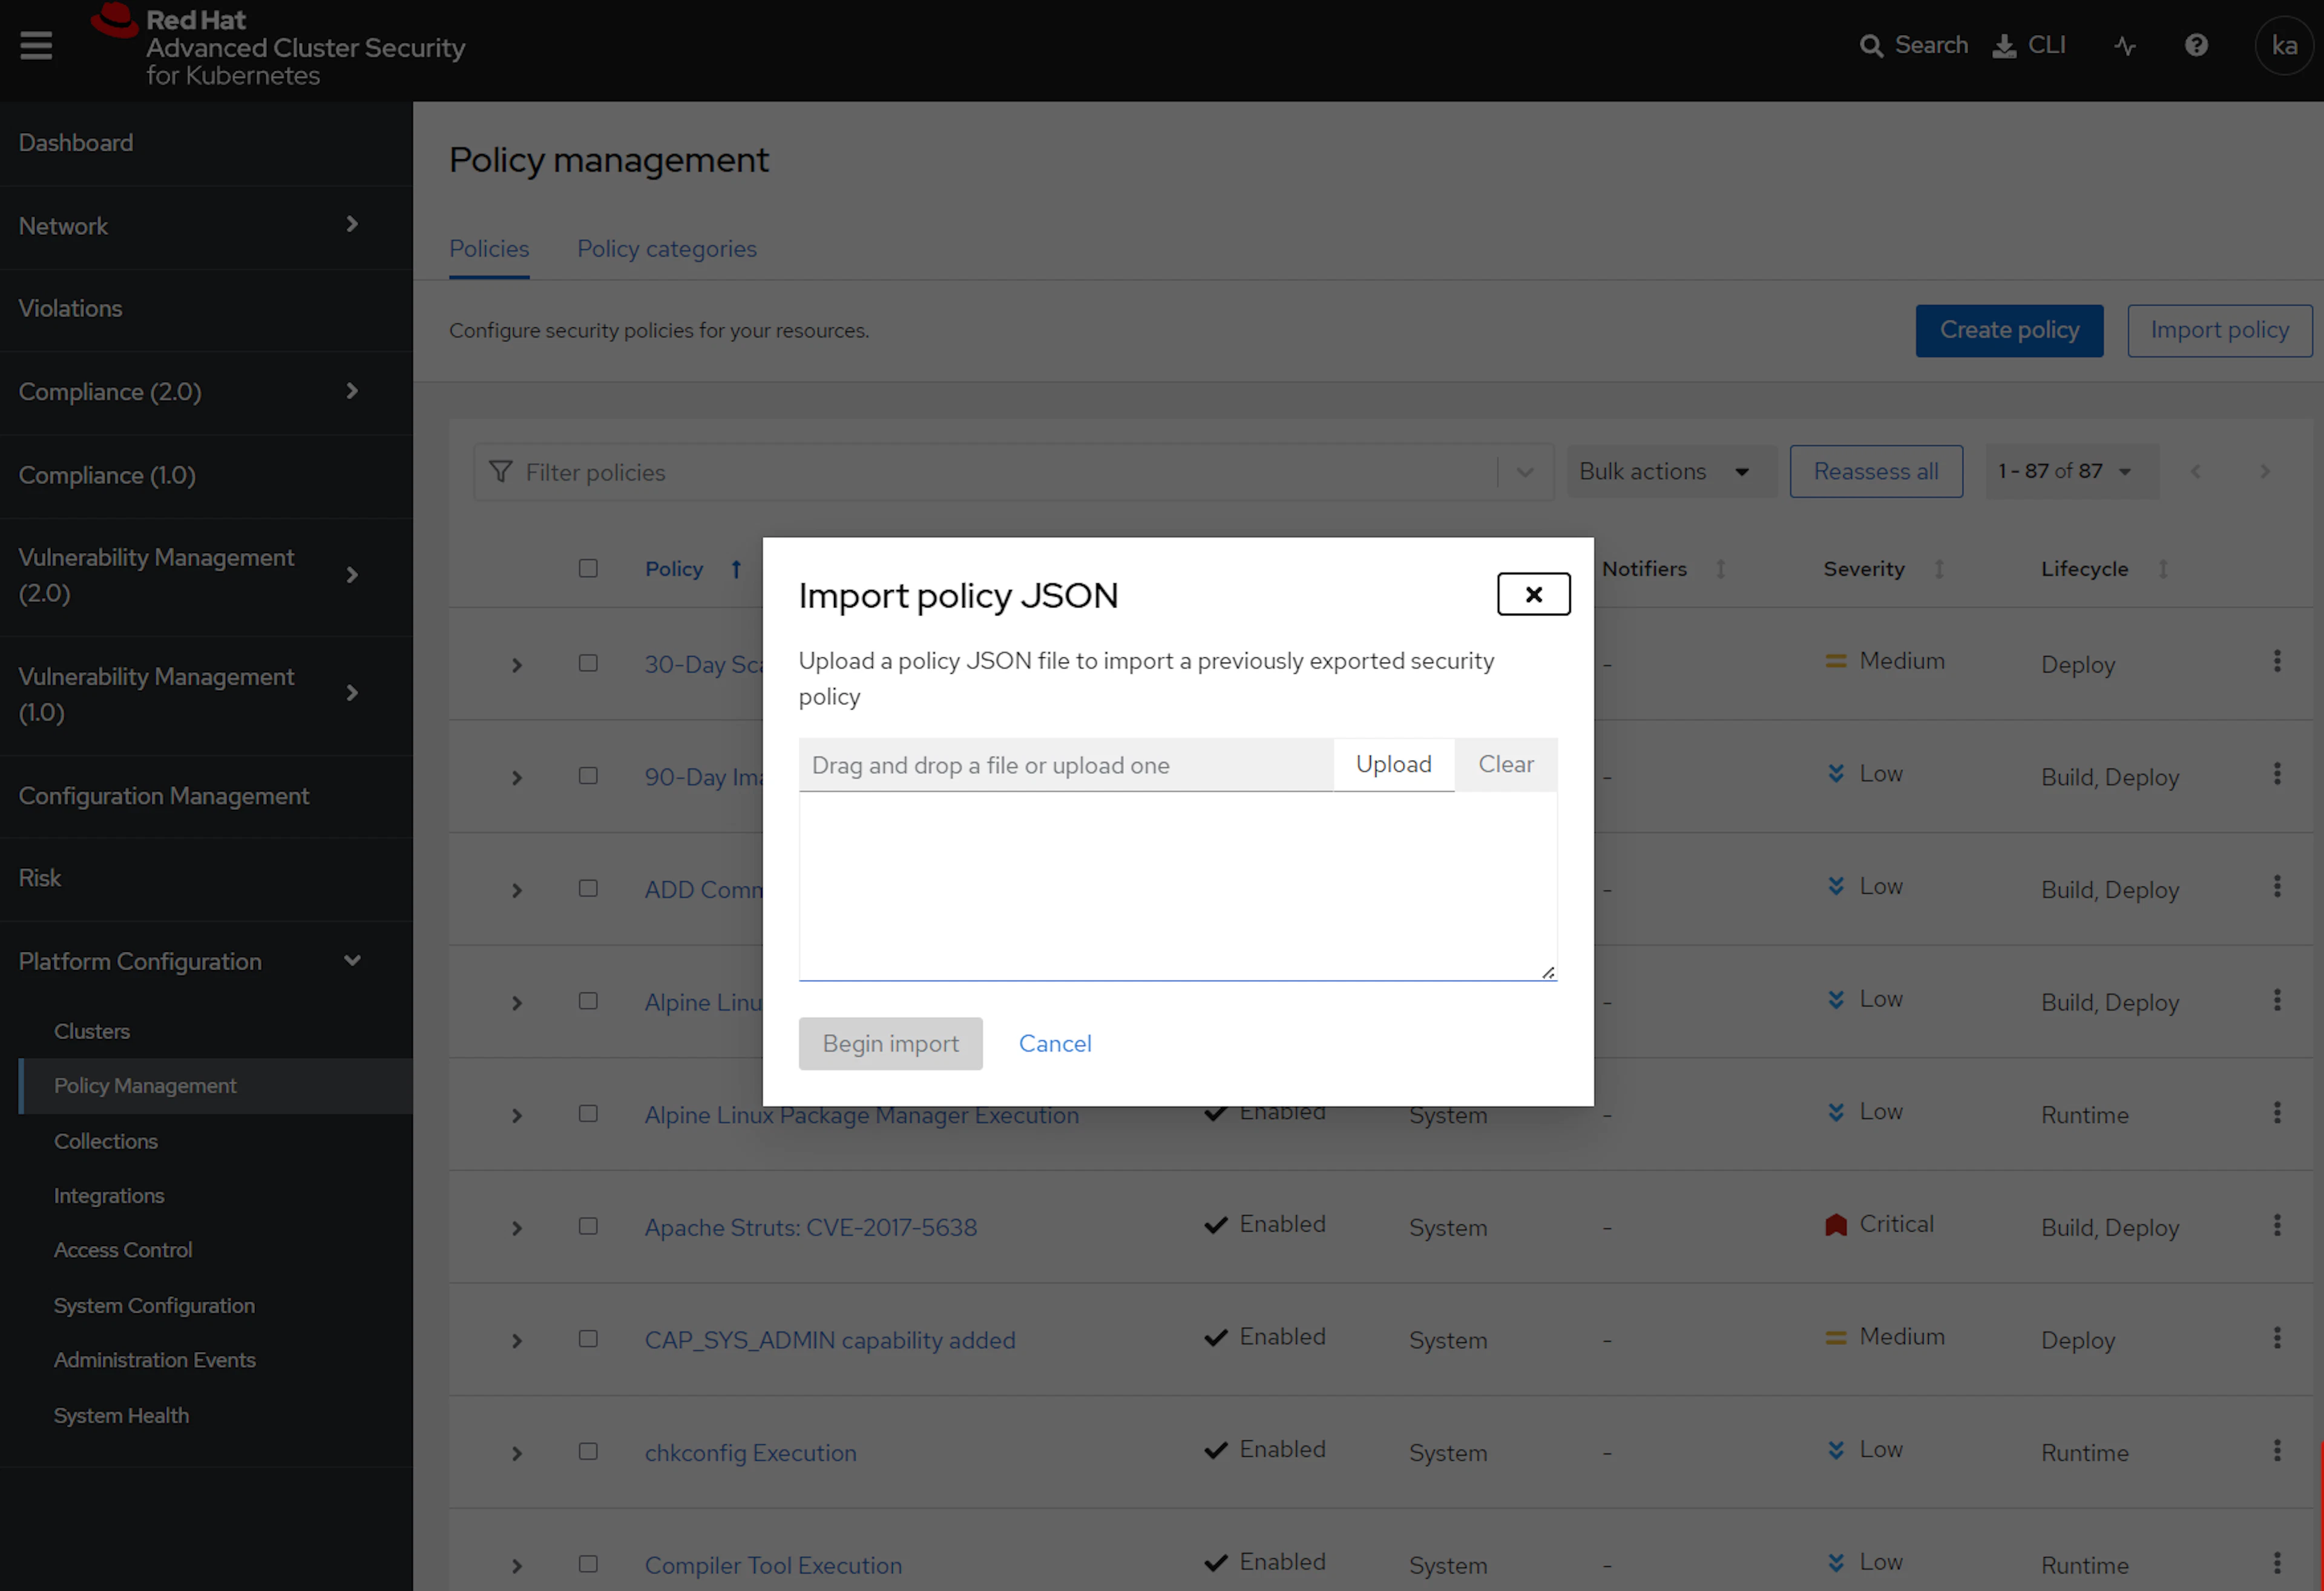Collapse the Platform Configuration menu
Screen dimensions: 2324x1591
coord(352,961)
